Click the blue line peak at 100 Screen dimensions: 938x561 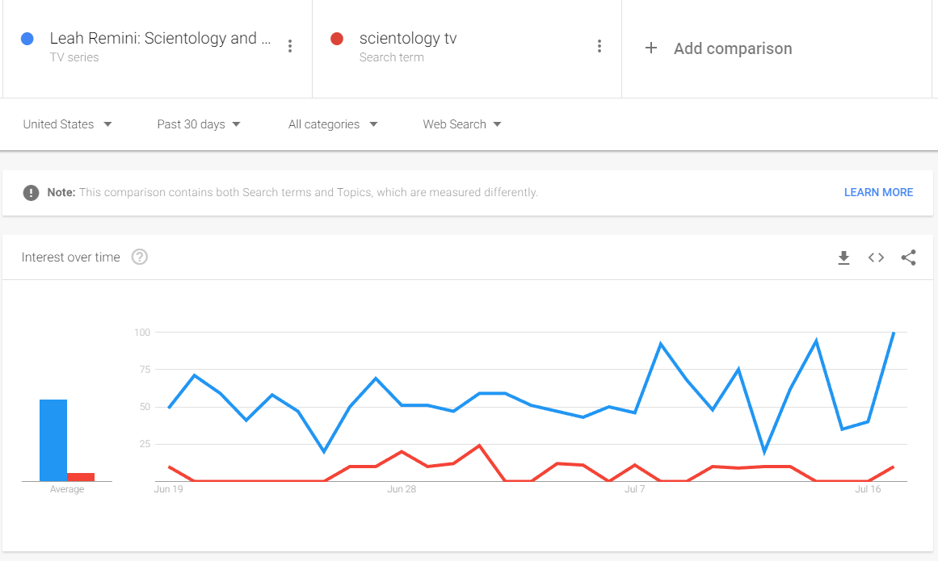pos(894,333)
